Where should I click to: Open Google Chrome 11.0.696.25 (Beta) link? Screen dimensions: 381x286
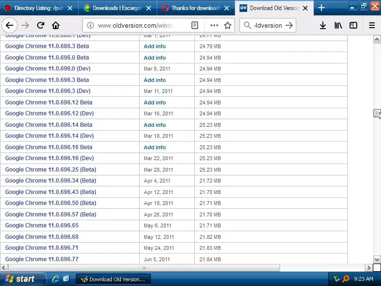(x=50, y=170)
